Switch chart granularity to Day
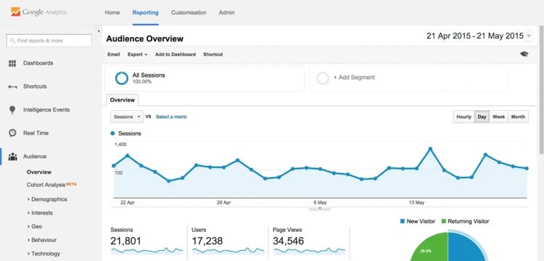This screenshot has height=261, width=544. (x=482, y=117)
